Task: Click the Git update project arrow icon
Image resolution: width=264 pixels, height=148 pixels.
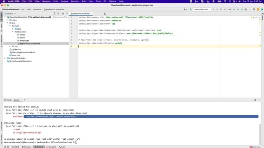Action: (234, 9)
